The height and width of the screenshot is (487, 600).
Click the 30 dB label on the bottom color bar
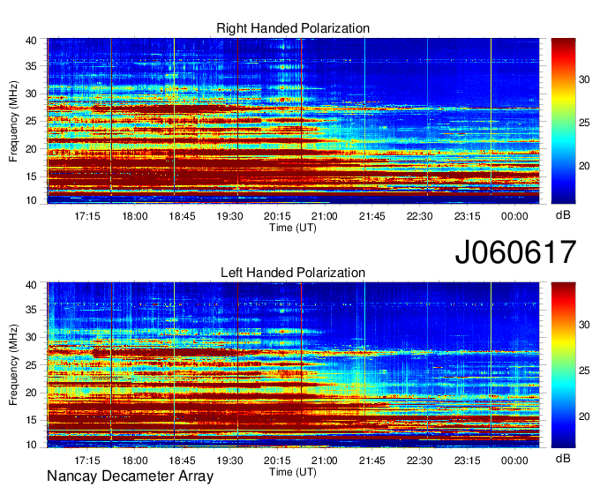tap(584, 325)
